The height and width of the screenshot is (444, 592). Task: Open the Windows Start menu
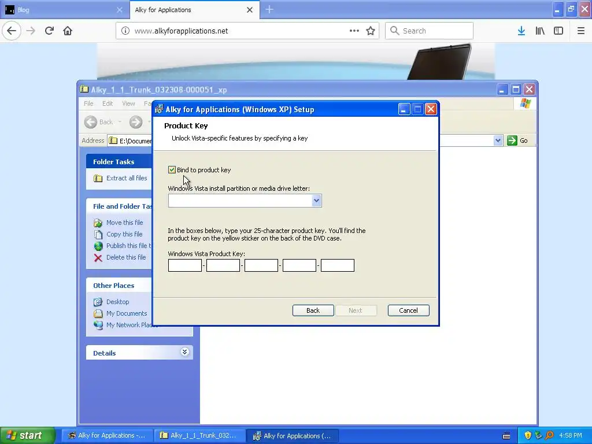tap(27, 436)
